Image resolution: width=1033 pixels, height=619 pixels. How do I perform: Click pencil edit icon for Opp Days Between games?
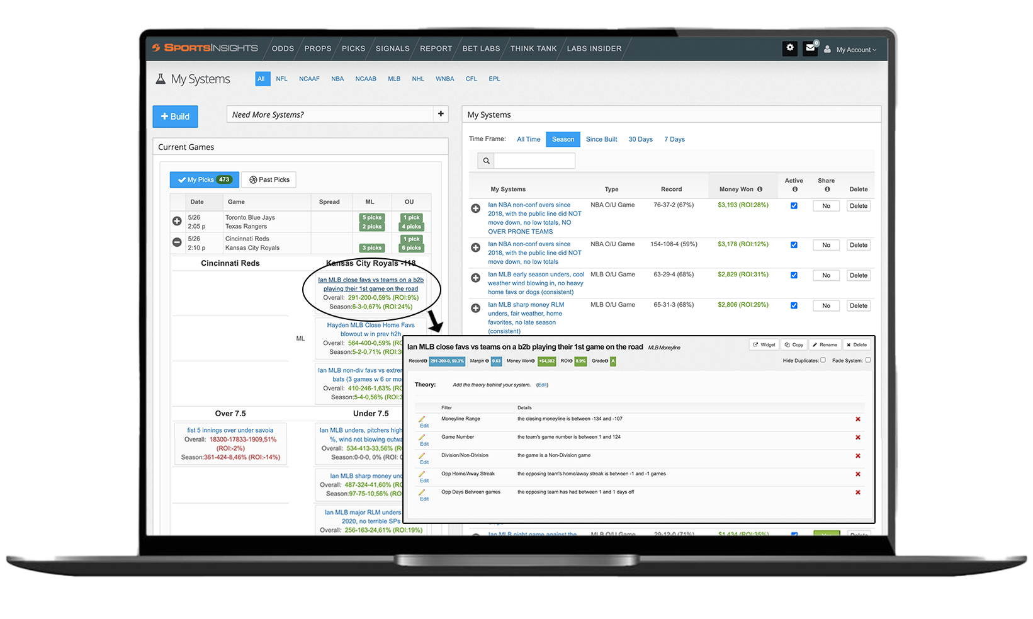[422, 492]
